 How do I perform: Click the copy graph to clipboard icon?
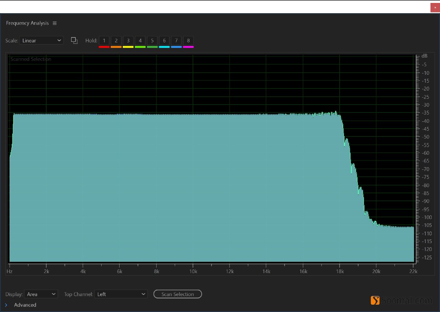[x=74, y=40]
